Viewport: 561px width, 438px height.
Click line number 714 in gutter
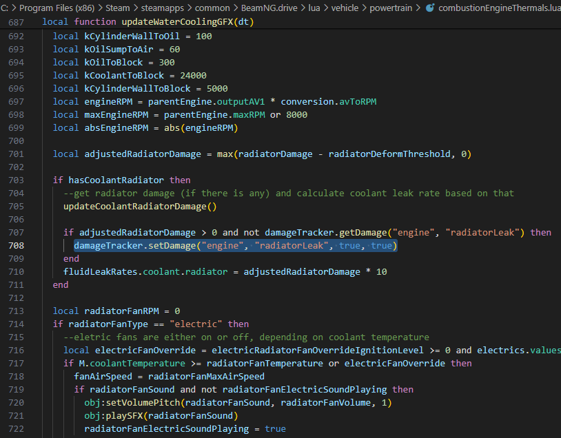coord(16,324)
